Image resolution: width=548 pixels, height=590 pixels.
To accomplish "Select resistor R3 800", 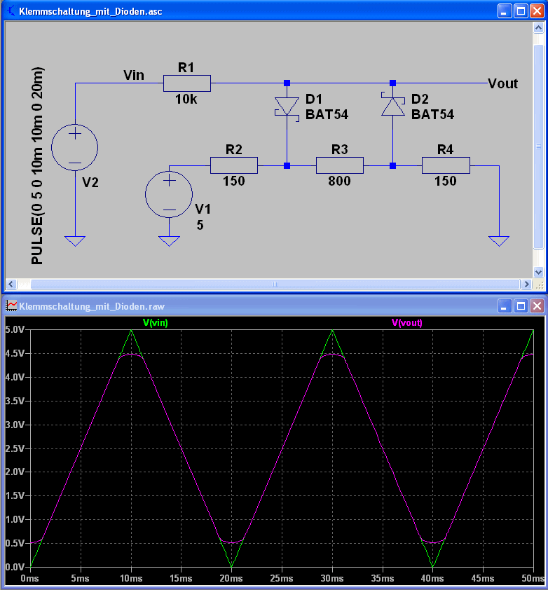I will pyautogui.click(x=340, y=165).
